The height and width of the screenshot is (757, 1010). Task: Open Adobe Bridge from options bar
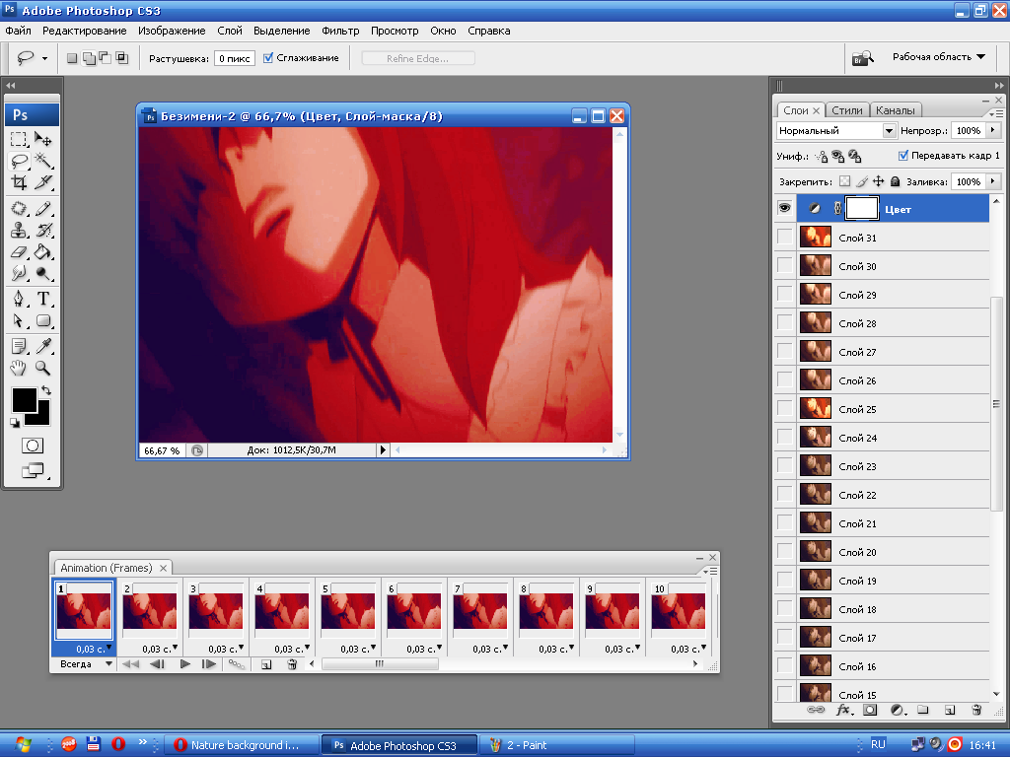tap(862, 58)
